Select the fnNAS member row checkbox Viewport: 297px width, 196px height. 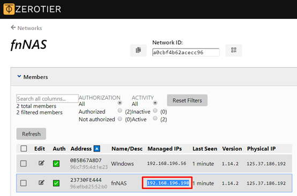24,183
